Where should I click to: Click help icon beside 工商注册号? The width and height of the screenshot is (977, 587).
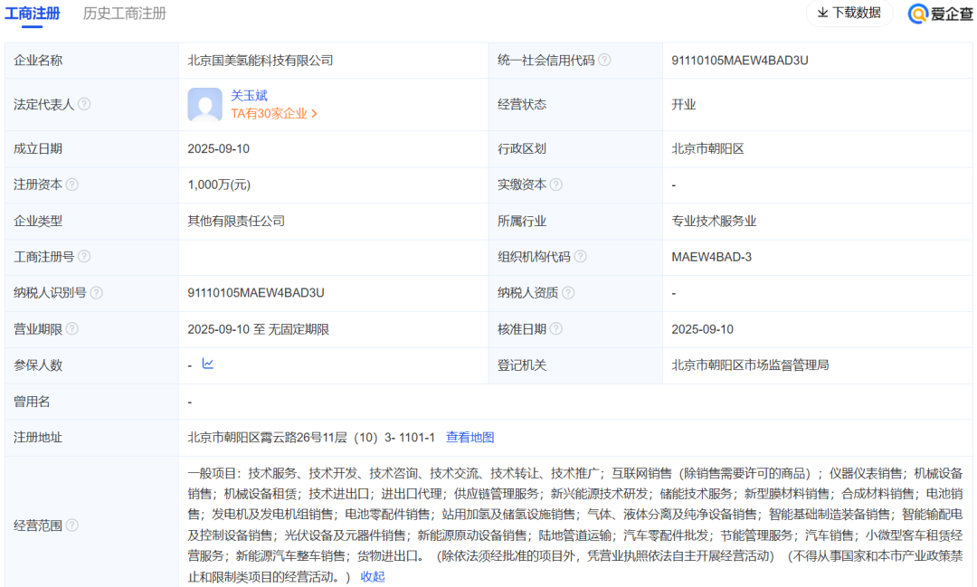[84, 257]
